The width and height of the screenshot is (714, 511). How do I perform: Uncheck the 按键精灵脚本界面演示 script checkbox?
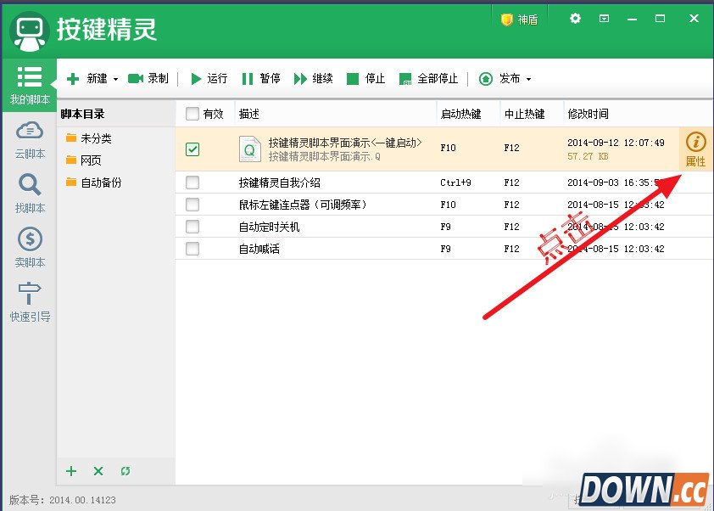point(192,149)
